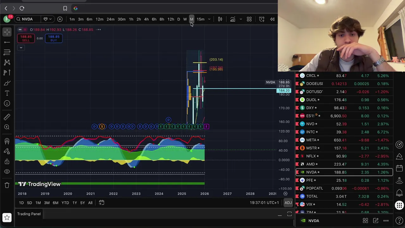Screen dimensions: 405x228
Task: Click the red SELL 188.85 button
Action: click(x=26, y=38)
